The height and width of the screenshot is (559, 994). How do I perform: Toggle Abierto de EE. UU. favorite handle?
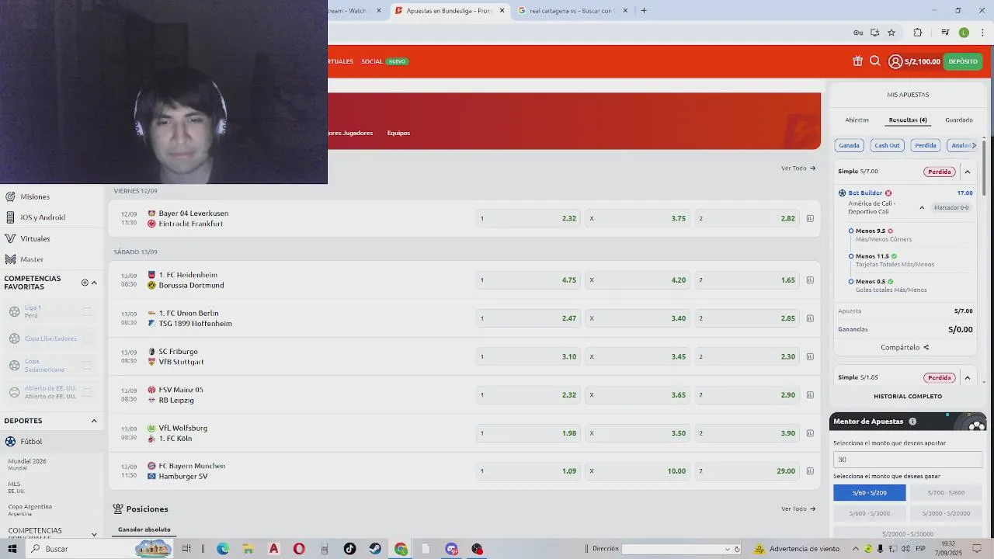pyautogui.click(x=87, y=392)
